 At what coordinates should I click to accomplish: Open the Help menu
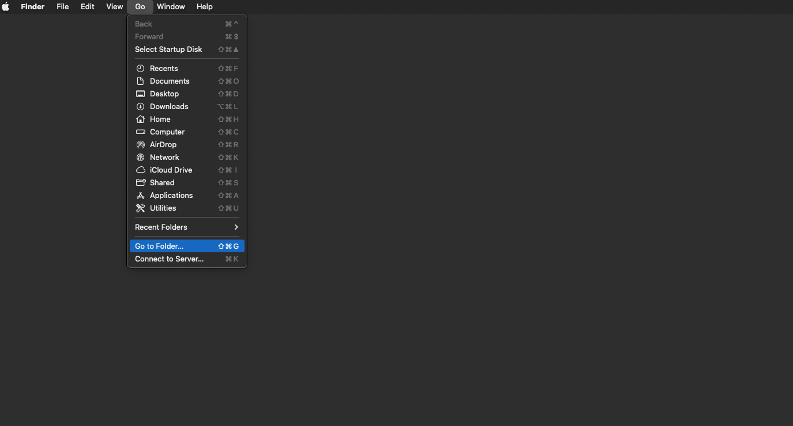pyautogui.click(x=205, y=7)
